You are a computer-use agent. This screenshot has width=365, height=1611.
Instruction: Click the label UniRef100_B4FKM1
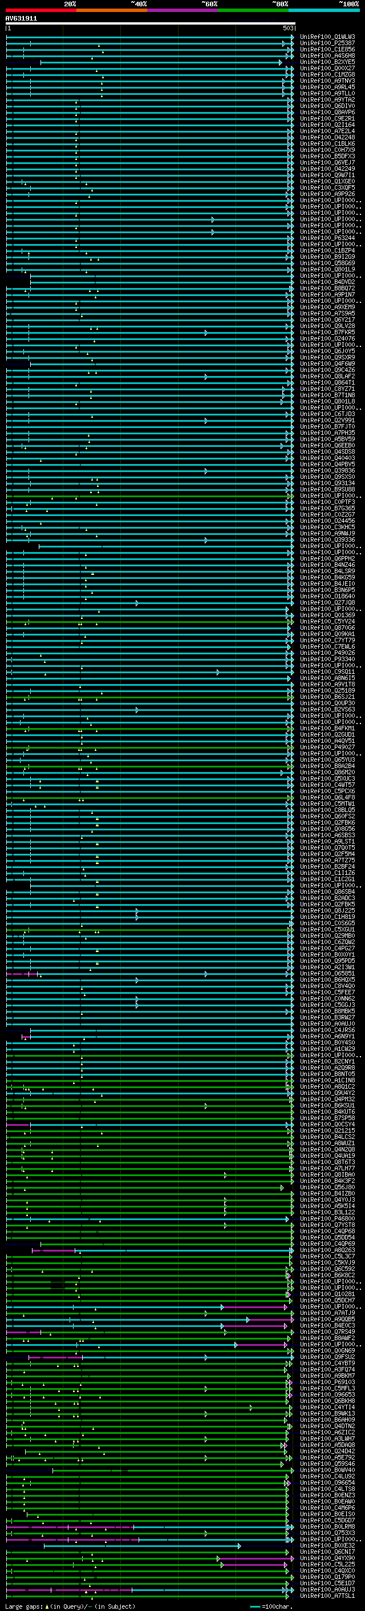[x=327, y=728]
